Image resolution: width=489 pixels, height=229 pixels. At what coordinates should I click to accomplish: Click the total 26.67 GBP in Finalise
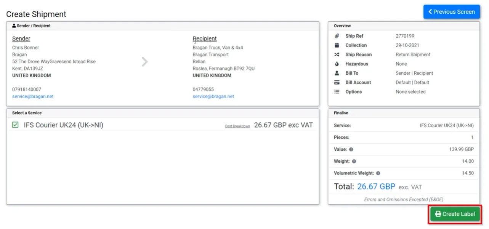tap(376, 187)
